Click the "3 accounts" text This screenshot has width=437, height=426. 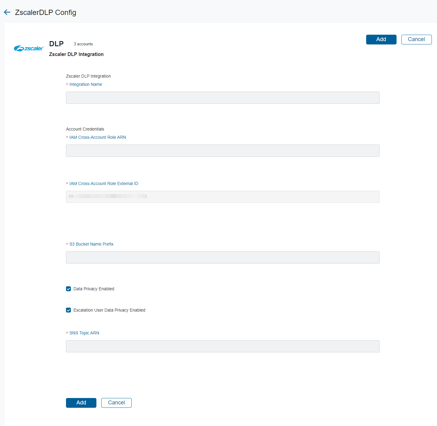point(83,44)
